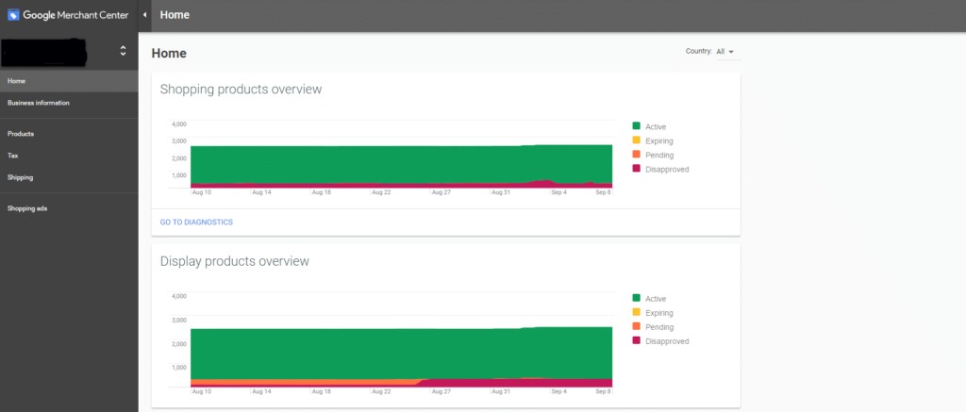Screen dimensions: 966x412
Task: Click yellow Expiring swatch in Shopping legend
Action: [x=637, y=140]
